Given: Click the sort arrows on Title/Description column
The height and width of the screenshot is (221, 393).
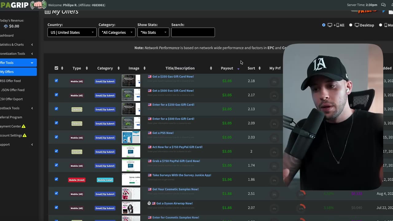Looking at the screenshot, I should click(x=211, y=68).
